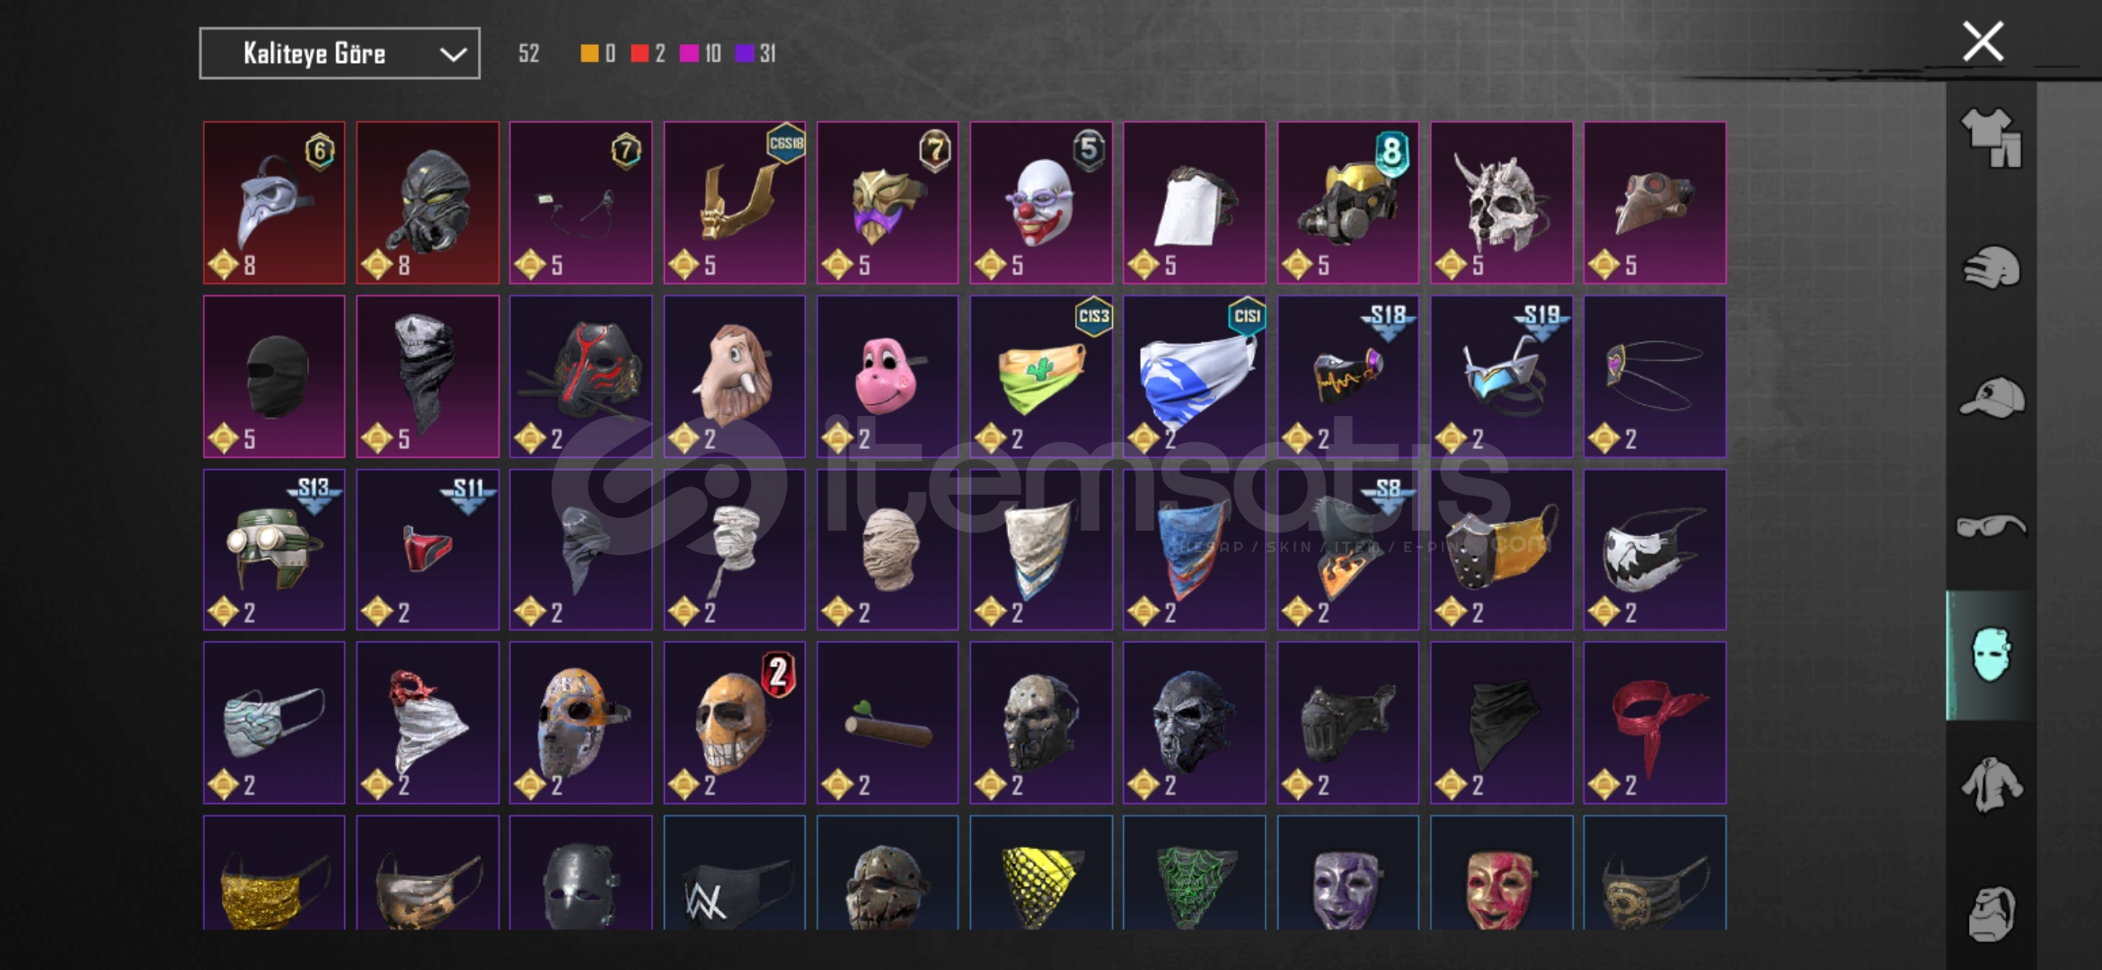Click the red quality color filter
The height and width of the screenshot is (970, 2102).
pyautogui.click(x=640, y=53)
